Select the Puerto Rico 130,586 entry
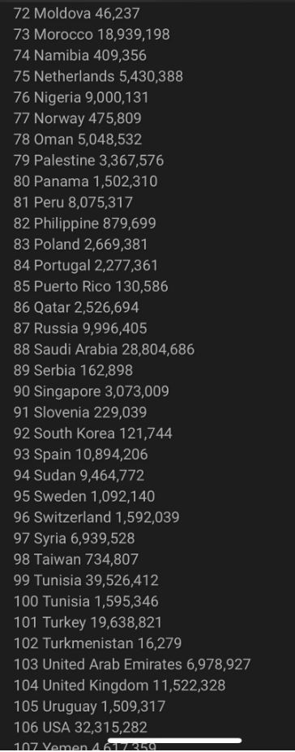Image resolution: width=295 pixels, height=752 pixels. 91,286
